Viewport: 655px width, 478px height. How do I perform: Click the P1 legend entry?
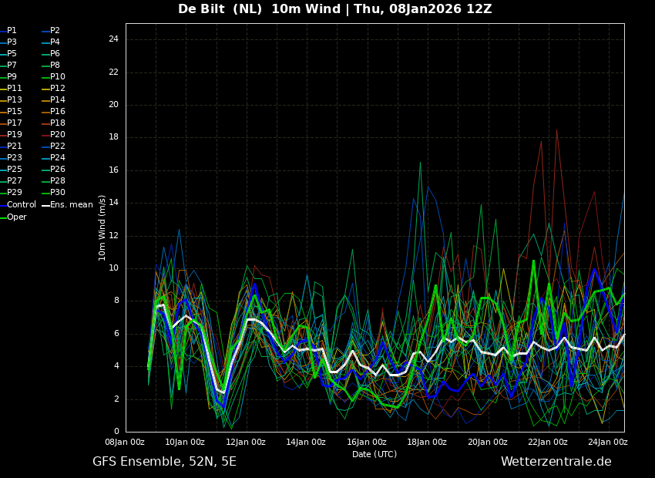tap(12, 31)
